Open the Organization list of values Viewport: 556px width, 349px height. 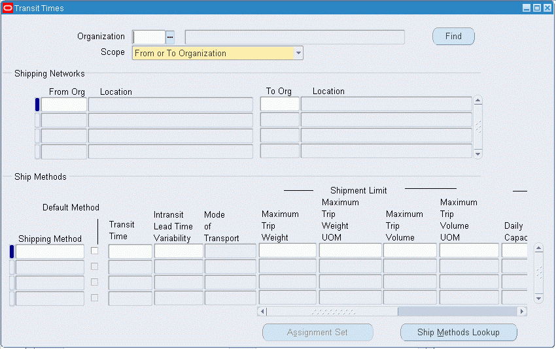point(170,37)
